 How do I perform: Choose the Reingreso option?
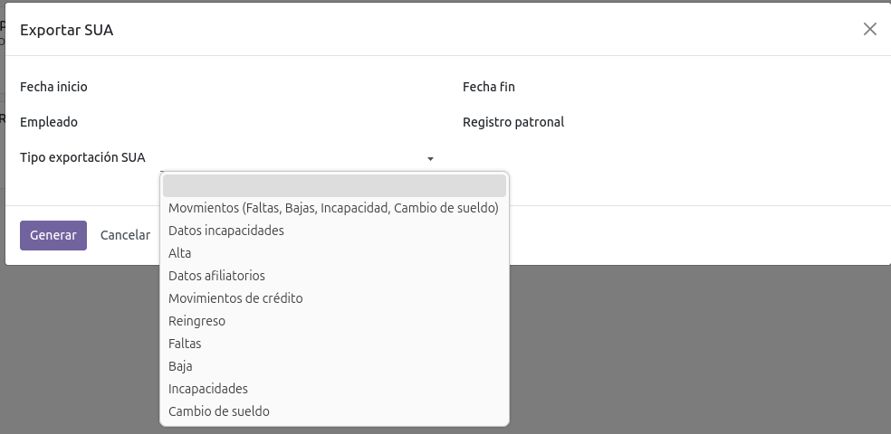pos(196,321)
